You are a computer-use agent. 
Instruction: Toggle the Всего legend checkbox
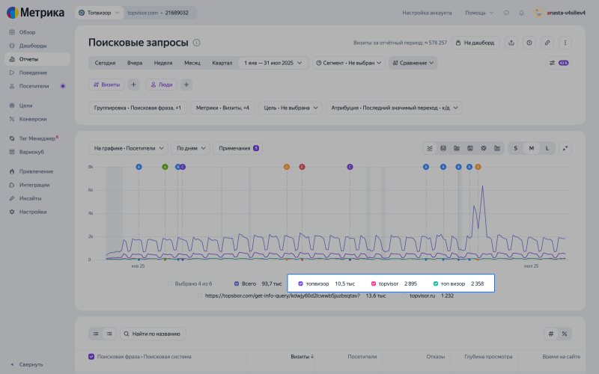[x=237, y=283]
